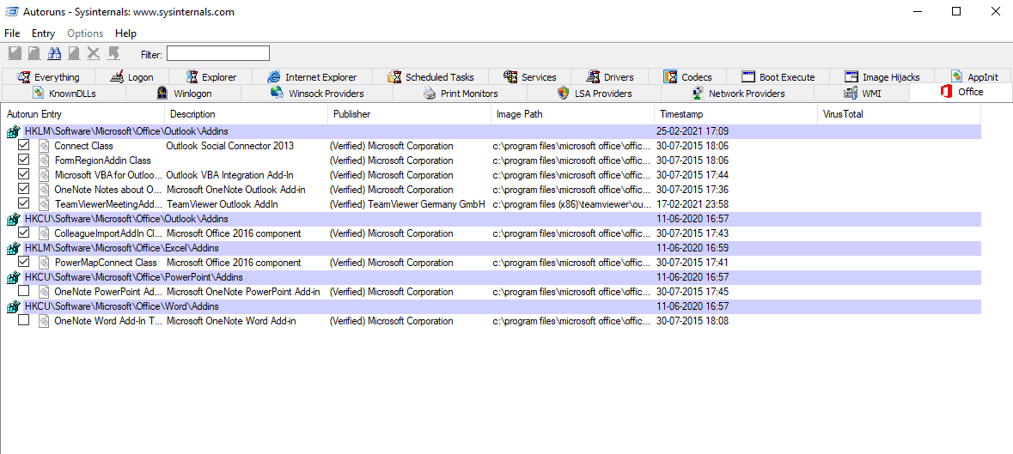The height and width of the screenshot is (454, 1013).
Task: Enable the OneNote Word Add-In checkbox
Action: 24,320
